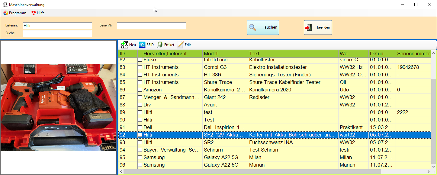Screen dimensions: 437x175
Task: Select the Combi G3 cell
Action: point(225,67)
